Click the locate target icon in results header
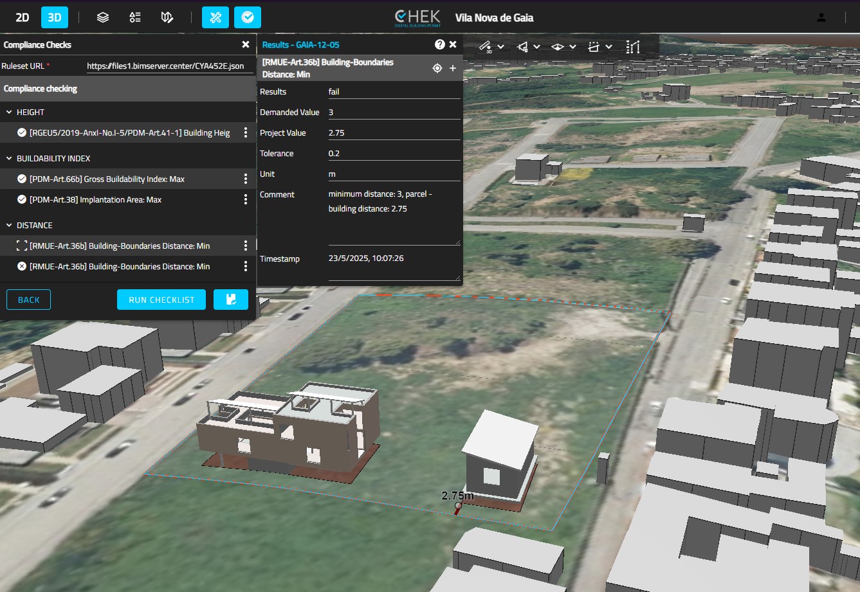The width and height of the screenshot is (860, 592). click(x=437, y=68)
